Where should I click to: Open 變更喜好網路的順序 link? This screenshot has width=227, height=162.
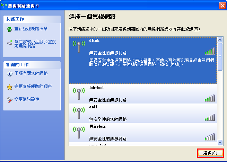coord(33,87)
